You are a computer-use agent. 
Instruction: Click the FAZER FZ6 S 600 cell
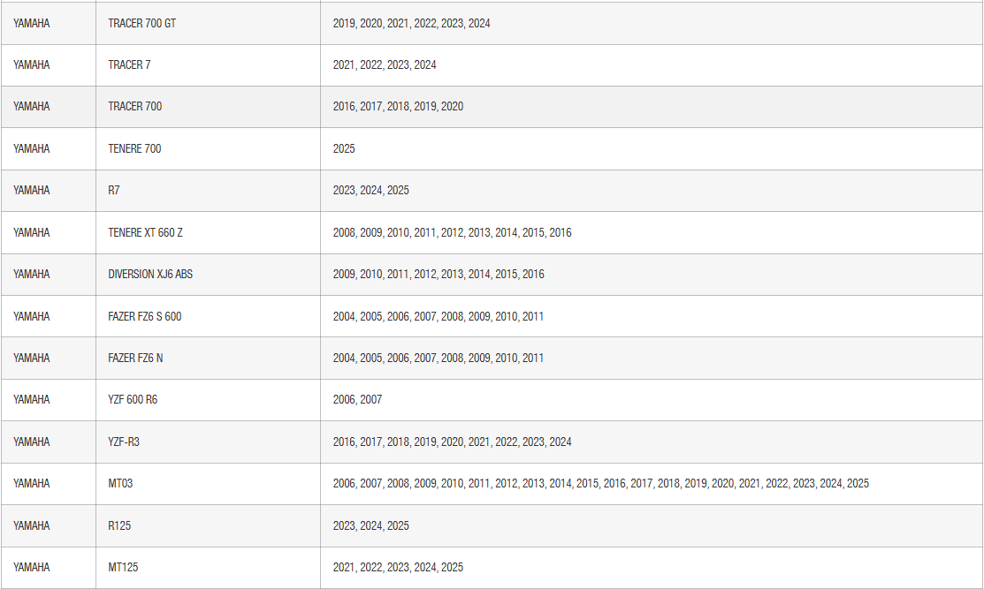pyautogui.click(x=145, y=316)
